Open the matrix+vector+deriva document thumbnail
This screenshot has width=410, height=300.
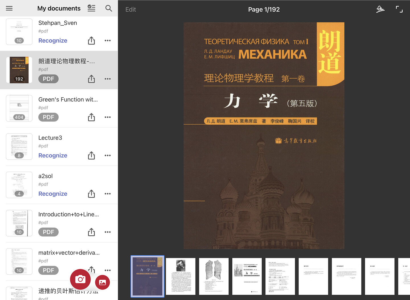coord(19,262)
